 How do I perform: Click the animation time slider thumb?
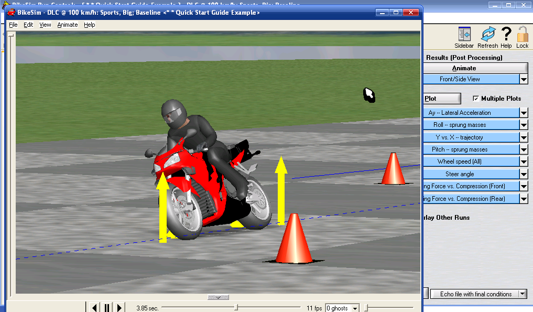pyautogui.click(x=236, y=308)
